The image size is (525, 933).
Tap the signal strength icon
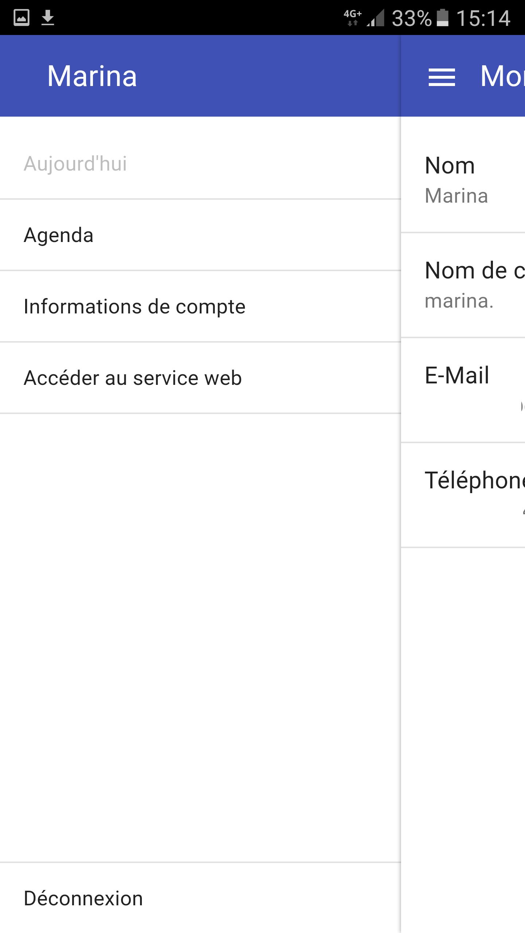click(x=376, y=18)
